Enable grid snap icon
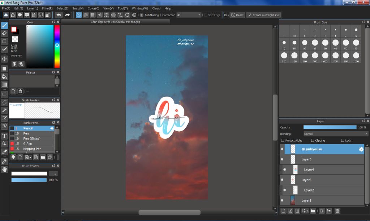The height and width of the screenshot is (221, 370). 92,15
